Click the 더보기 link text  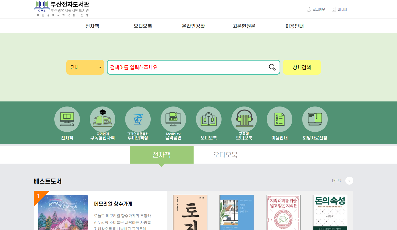(337, 181)
